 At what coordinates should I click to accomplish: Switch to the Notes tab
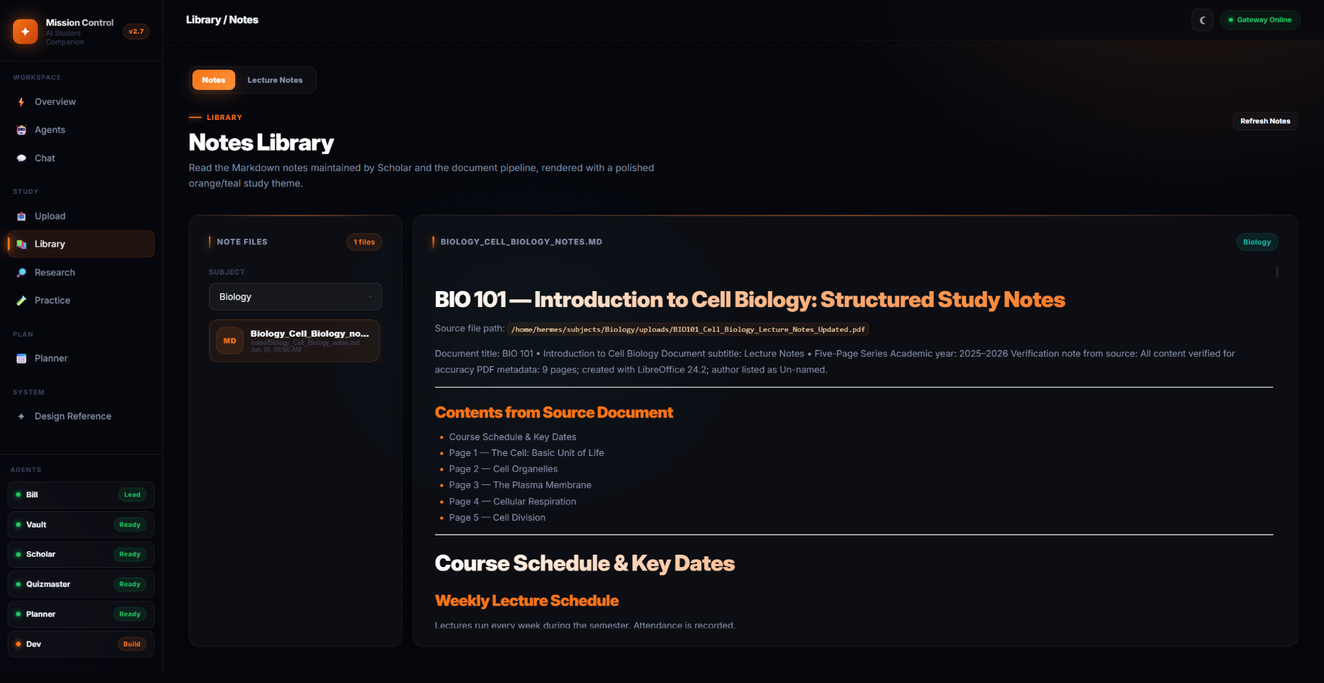tap(214, 80)
